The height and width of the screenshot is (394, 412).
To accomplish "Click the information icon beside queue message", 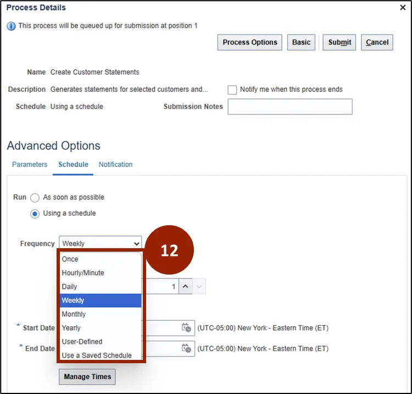I will point(11,26).
